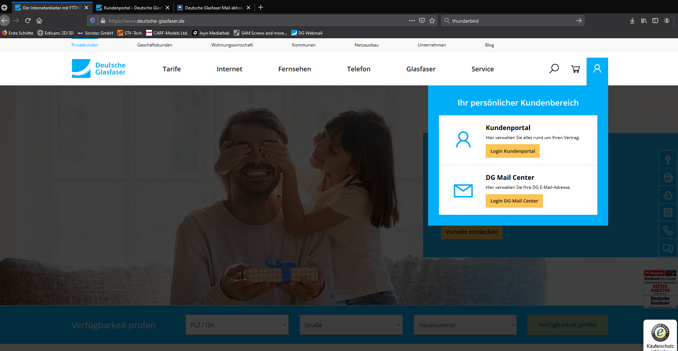Open the Firefox account icon in toolbar
678x351 pixels.
point(667,21)
